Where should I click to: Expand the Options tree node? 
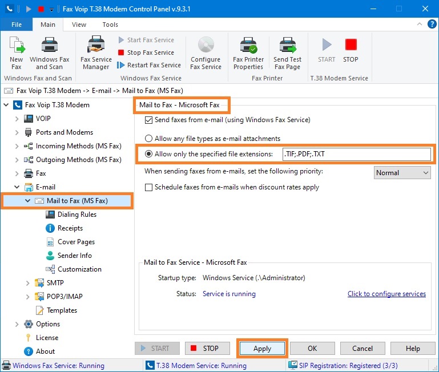17,324
